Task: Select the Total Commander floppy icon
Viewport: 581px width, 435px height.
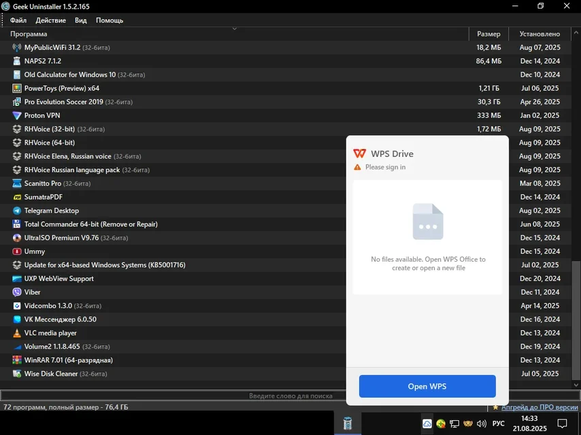Action: click(x=17, y=224)
